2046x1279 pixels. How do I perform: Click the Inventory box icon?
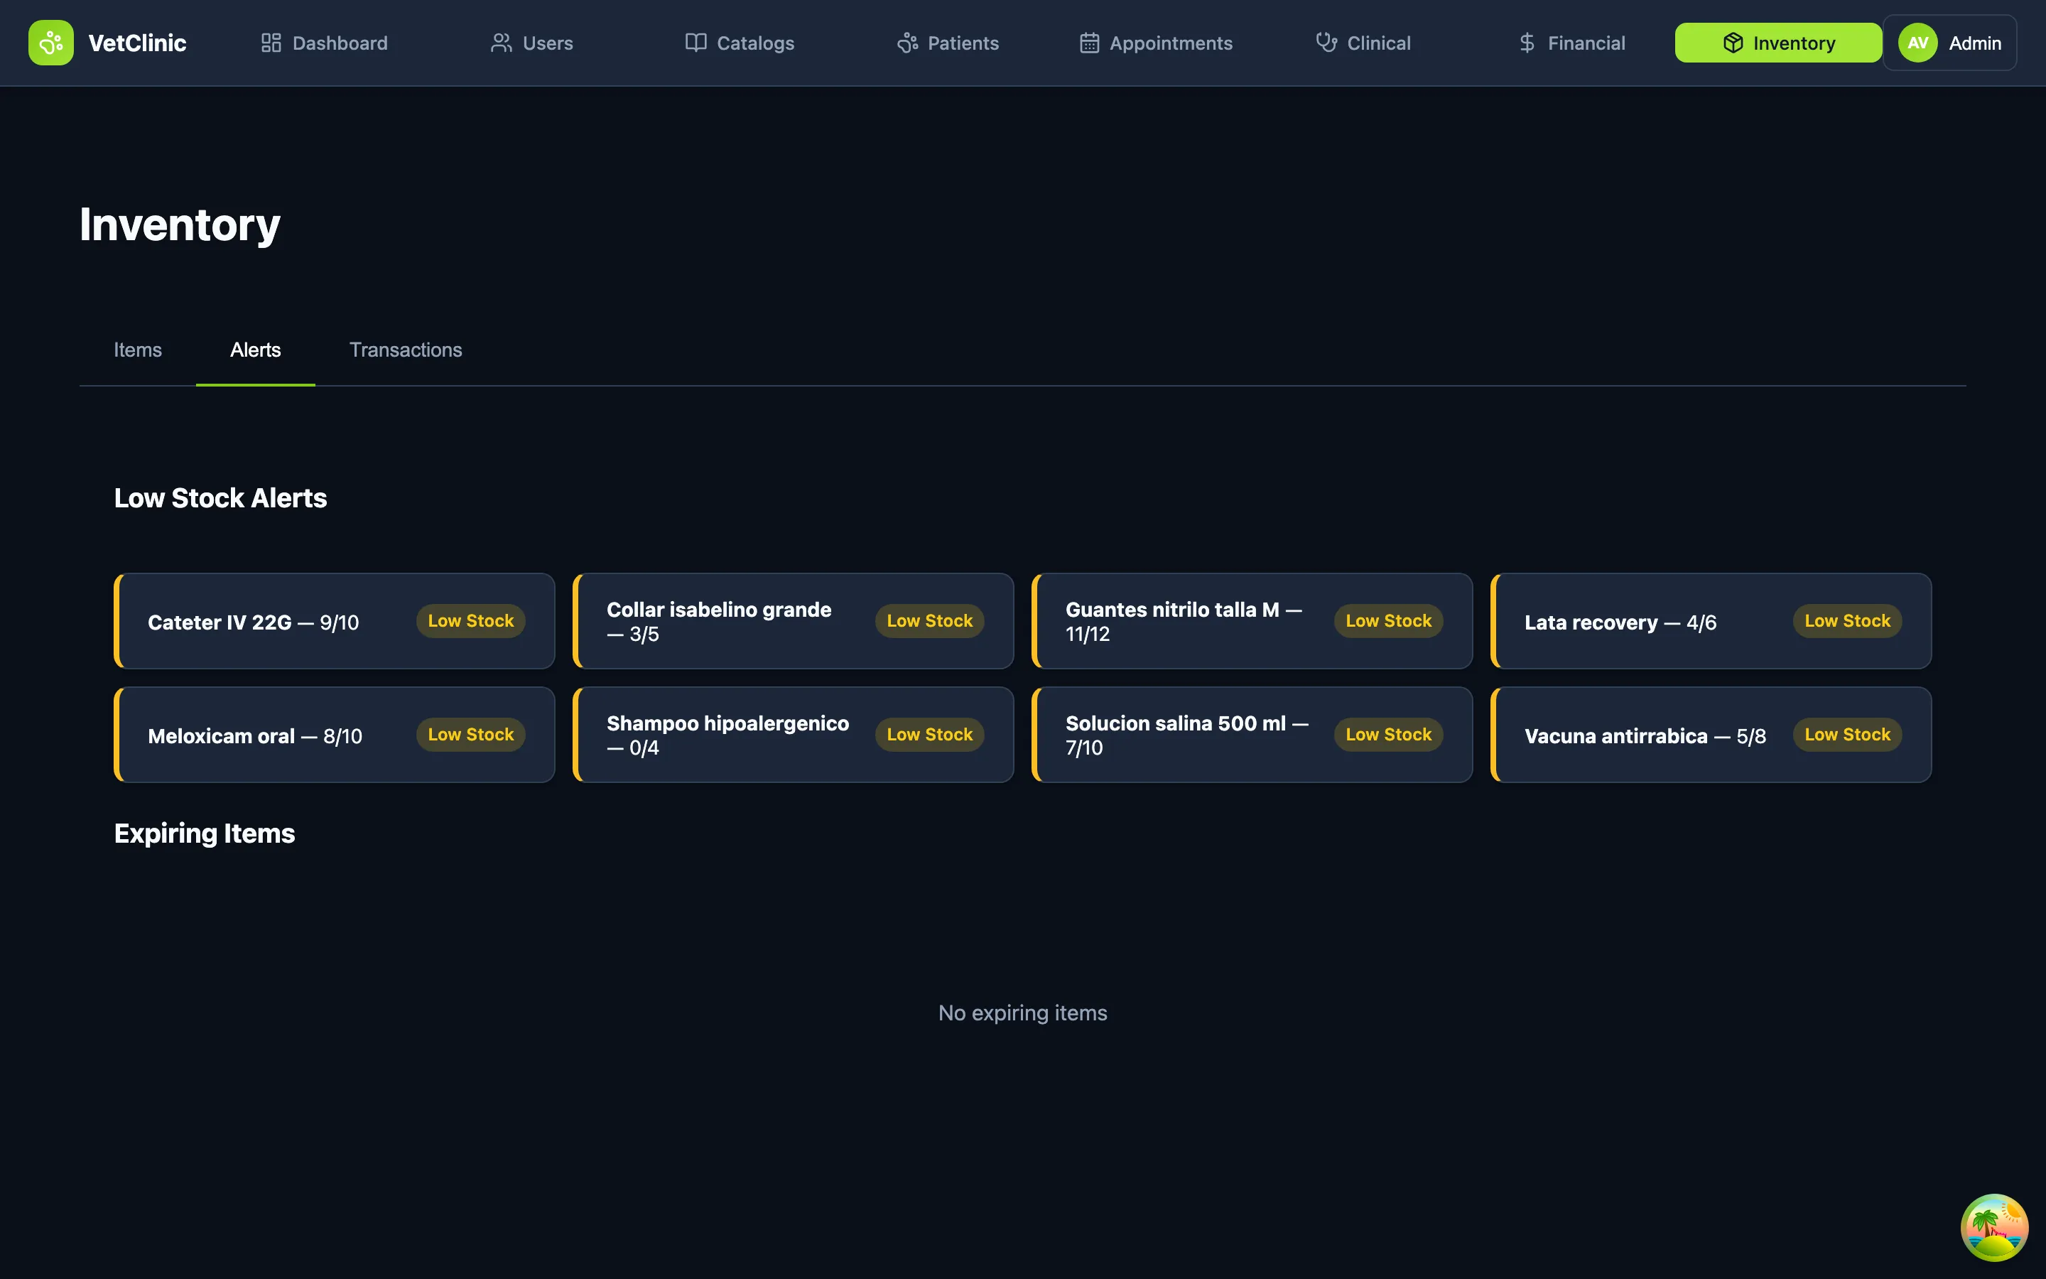click(x=1732, y=43)
